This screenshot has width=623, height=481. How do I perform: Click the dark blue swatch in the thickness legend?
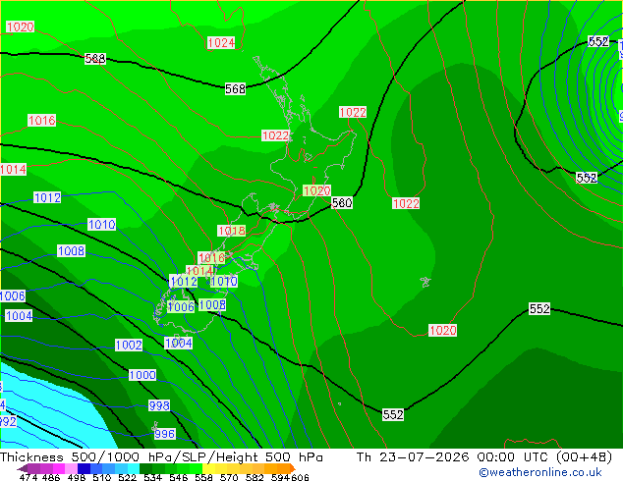pos(84,468)
